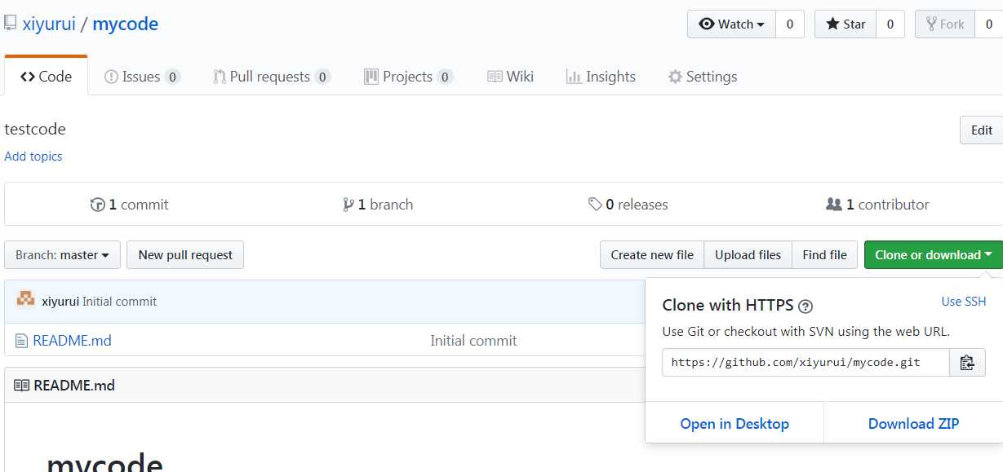Click the Issues exclamation circle icon
Screen dimensions: 1003x472
[x=112, y=77]
